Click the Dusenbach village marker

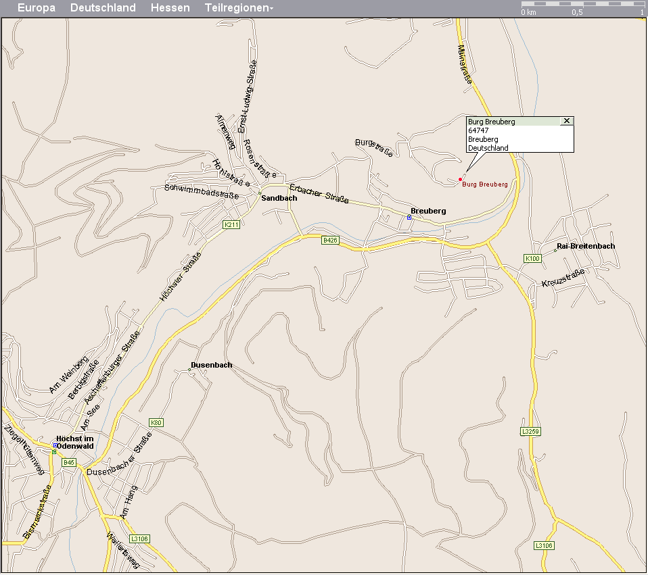coord(189,370)
